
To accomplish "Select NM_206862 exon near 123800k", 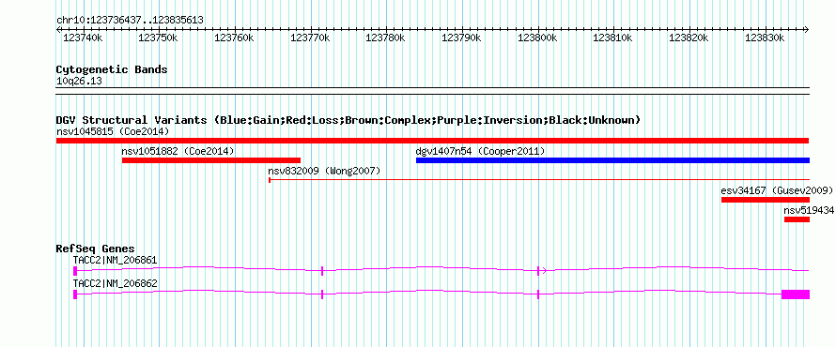I will (538, 294).
